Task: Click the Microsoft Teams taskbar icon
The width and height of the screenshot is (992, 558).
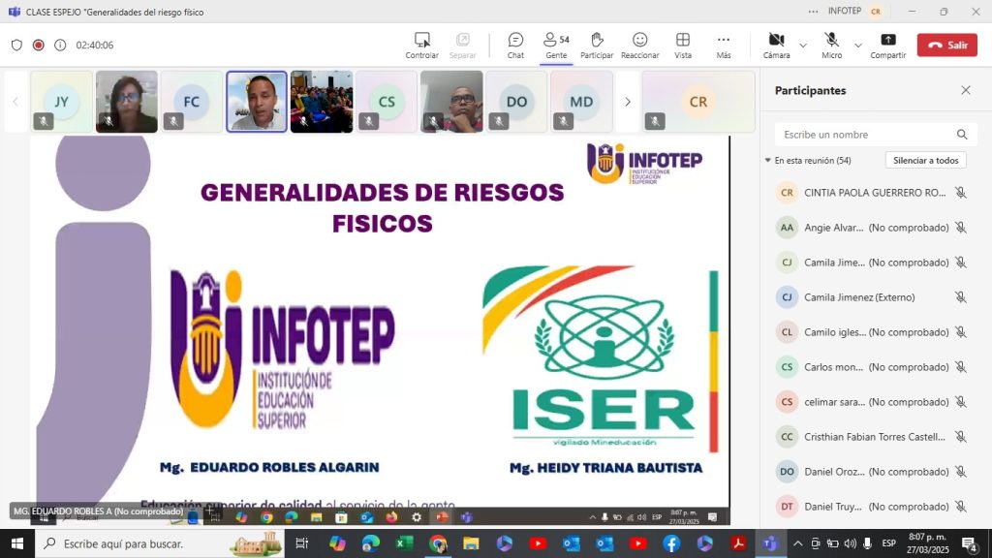Action: point(770,543)
